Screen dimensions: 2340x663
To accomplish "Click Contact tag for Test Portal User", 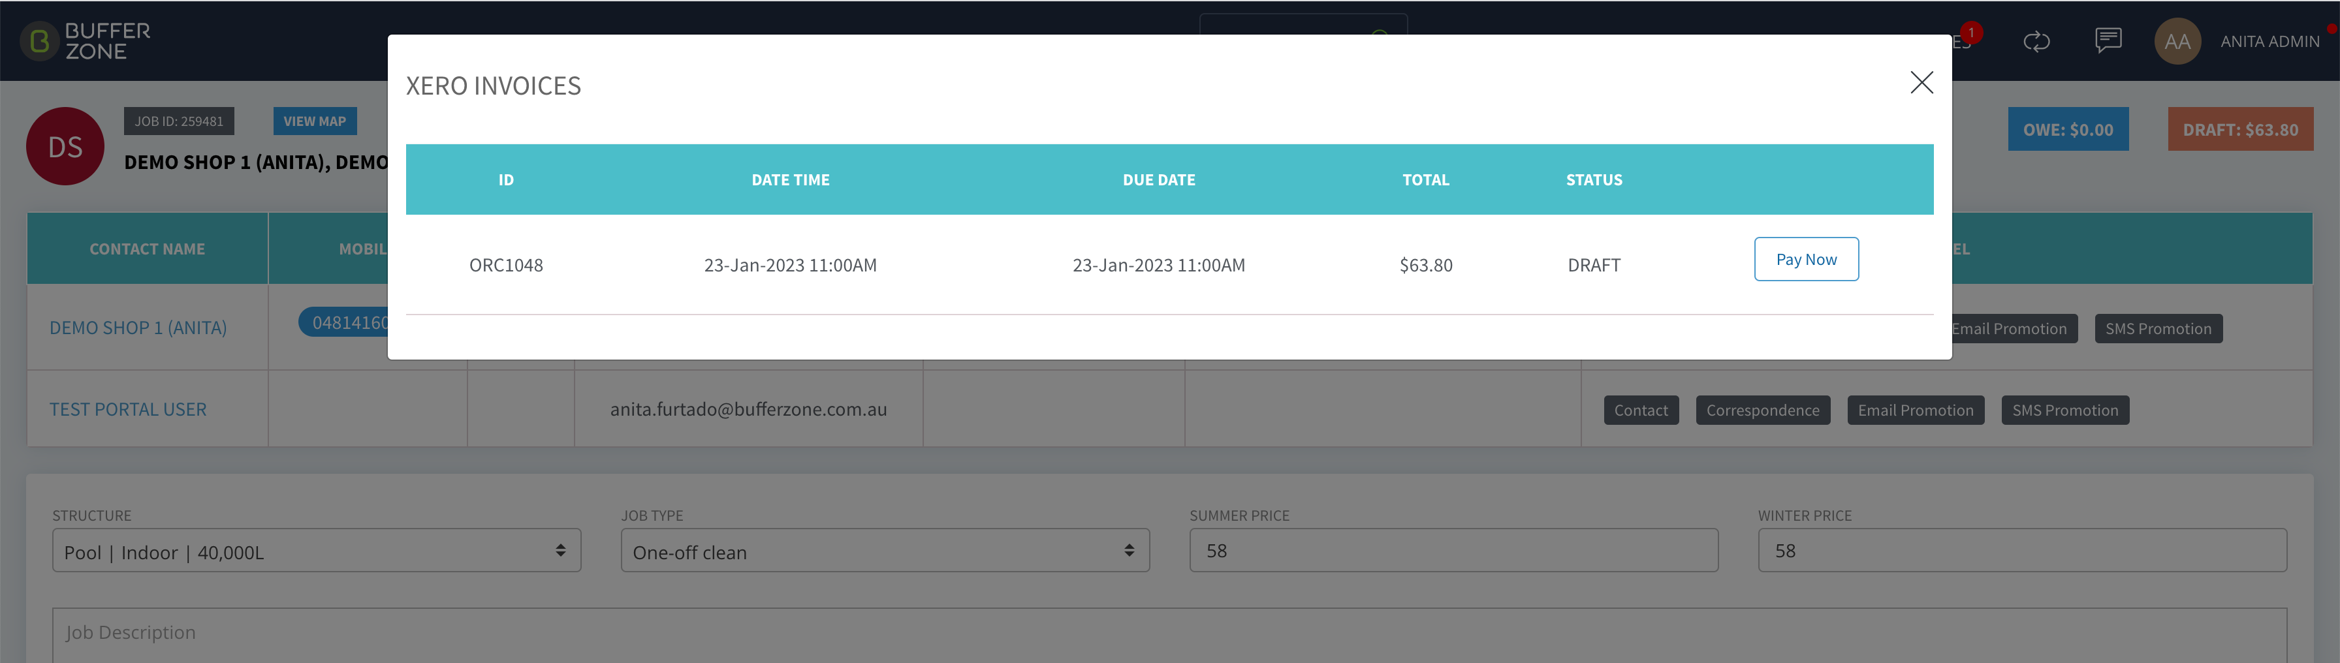I will coord(1641,410).
